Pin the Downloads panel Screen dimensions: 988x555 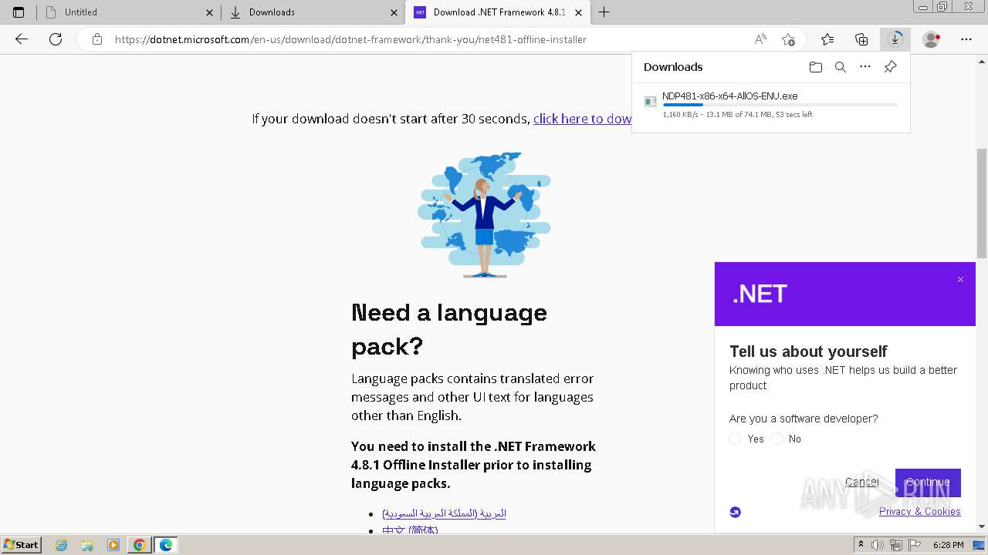890,67
